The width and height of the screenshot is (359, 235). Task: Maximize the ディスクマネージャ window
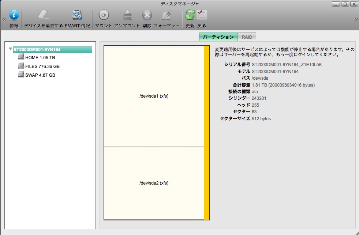click(345, 4)
